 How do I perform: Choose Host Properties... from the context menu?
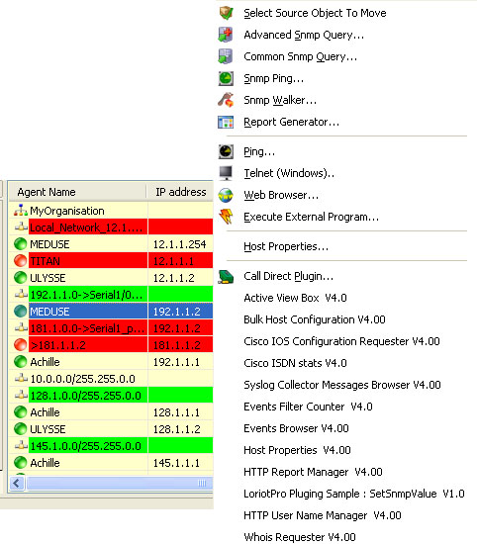tap(286, 246)
